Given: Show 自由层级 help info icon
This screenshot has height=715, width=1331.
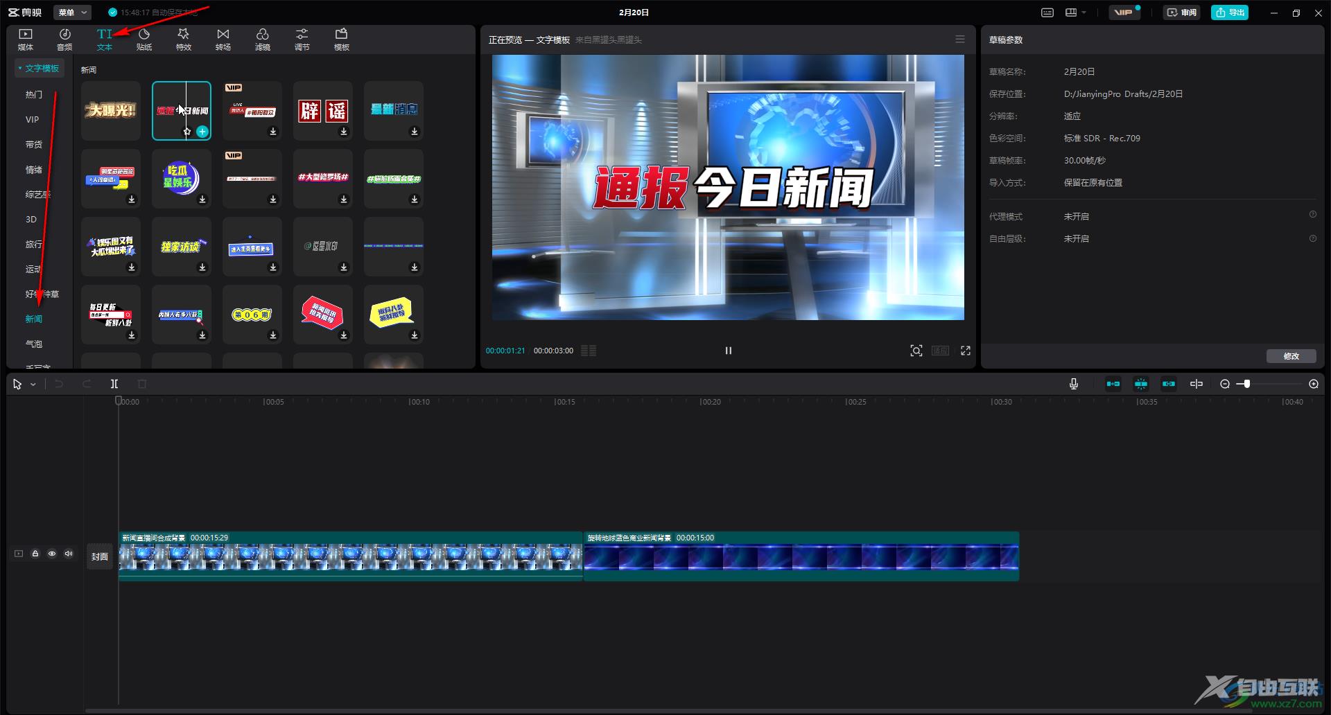Looking at the screenshot, I should (1313, 238).
